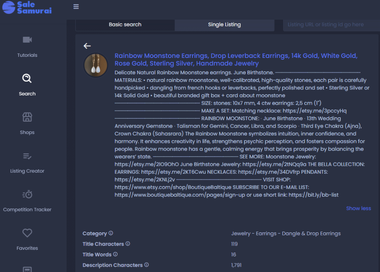This screenshot has height=272, width=380.
Task: Click the info icon next to Category
Action: pyautogui.click(x=111, y=233)
